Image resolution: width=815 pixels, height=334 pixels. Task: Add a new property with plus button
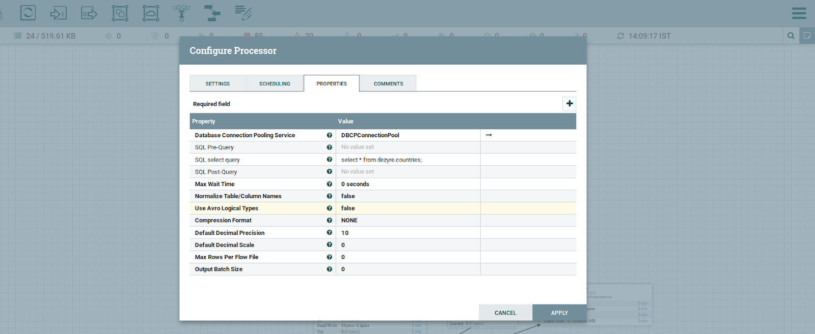click(569, 104)
